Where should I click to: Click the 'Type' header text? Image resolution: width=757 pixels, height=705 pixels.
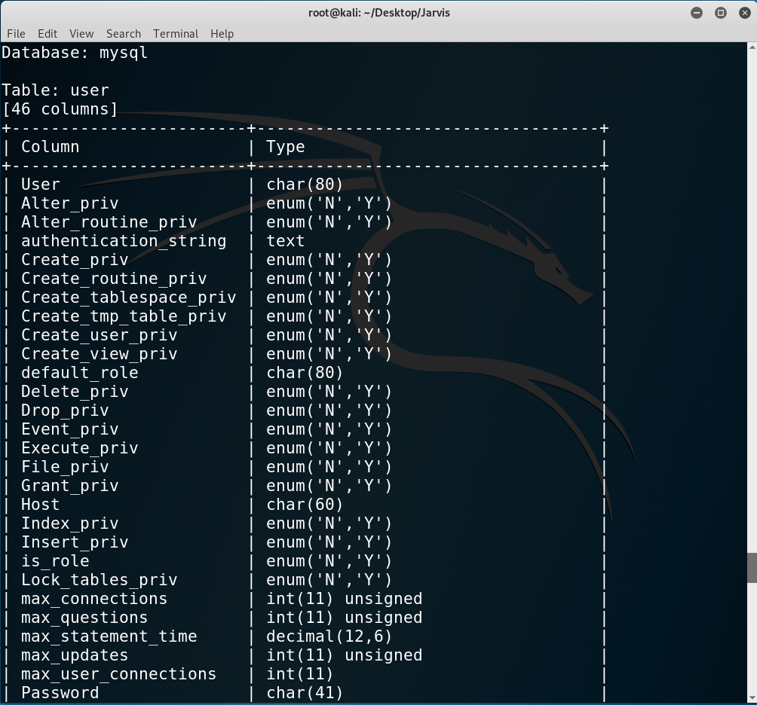[285, 147]
